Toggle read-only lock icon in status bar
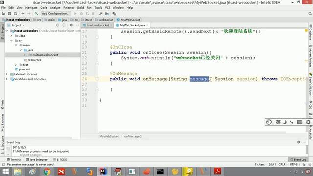 304,164
